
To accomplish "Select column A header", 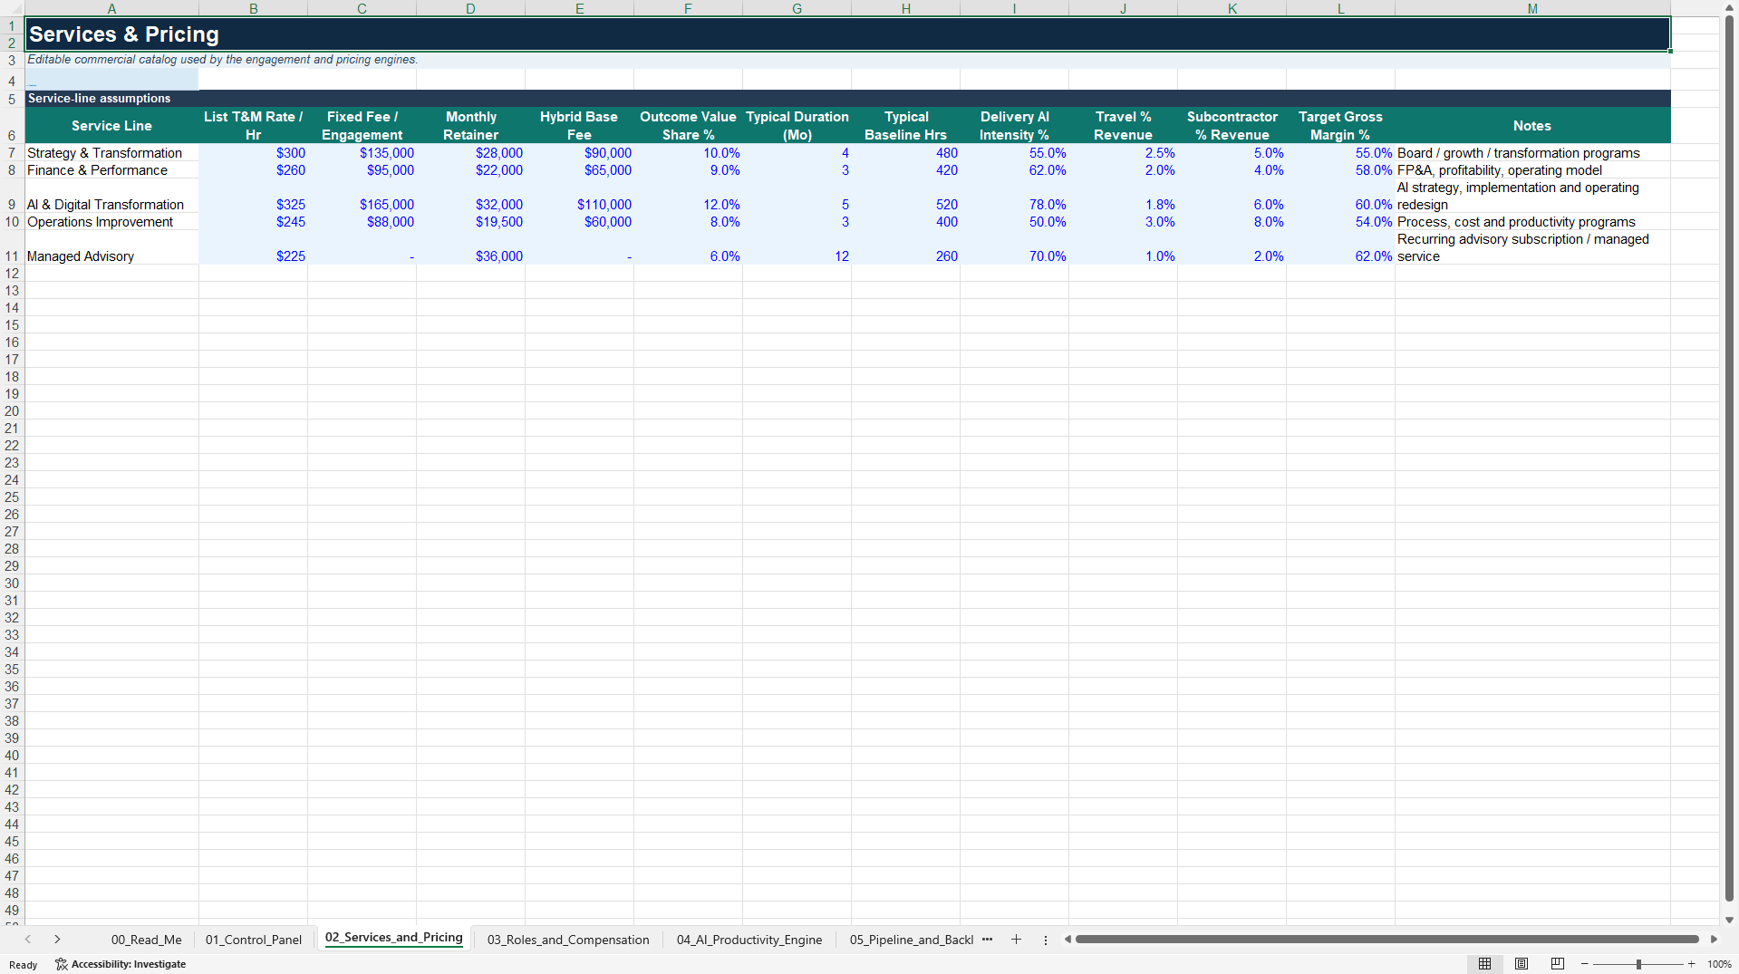I will tap(111, 8).
